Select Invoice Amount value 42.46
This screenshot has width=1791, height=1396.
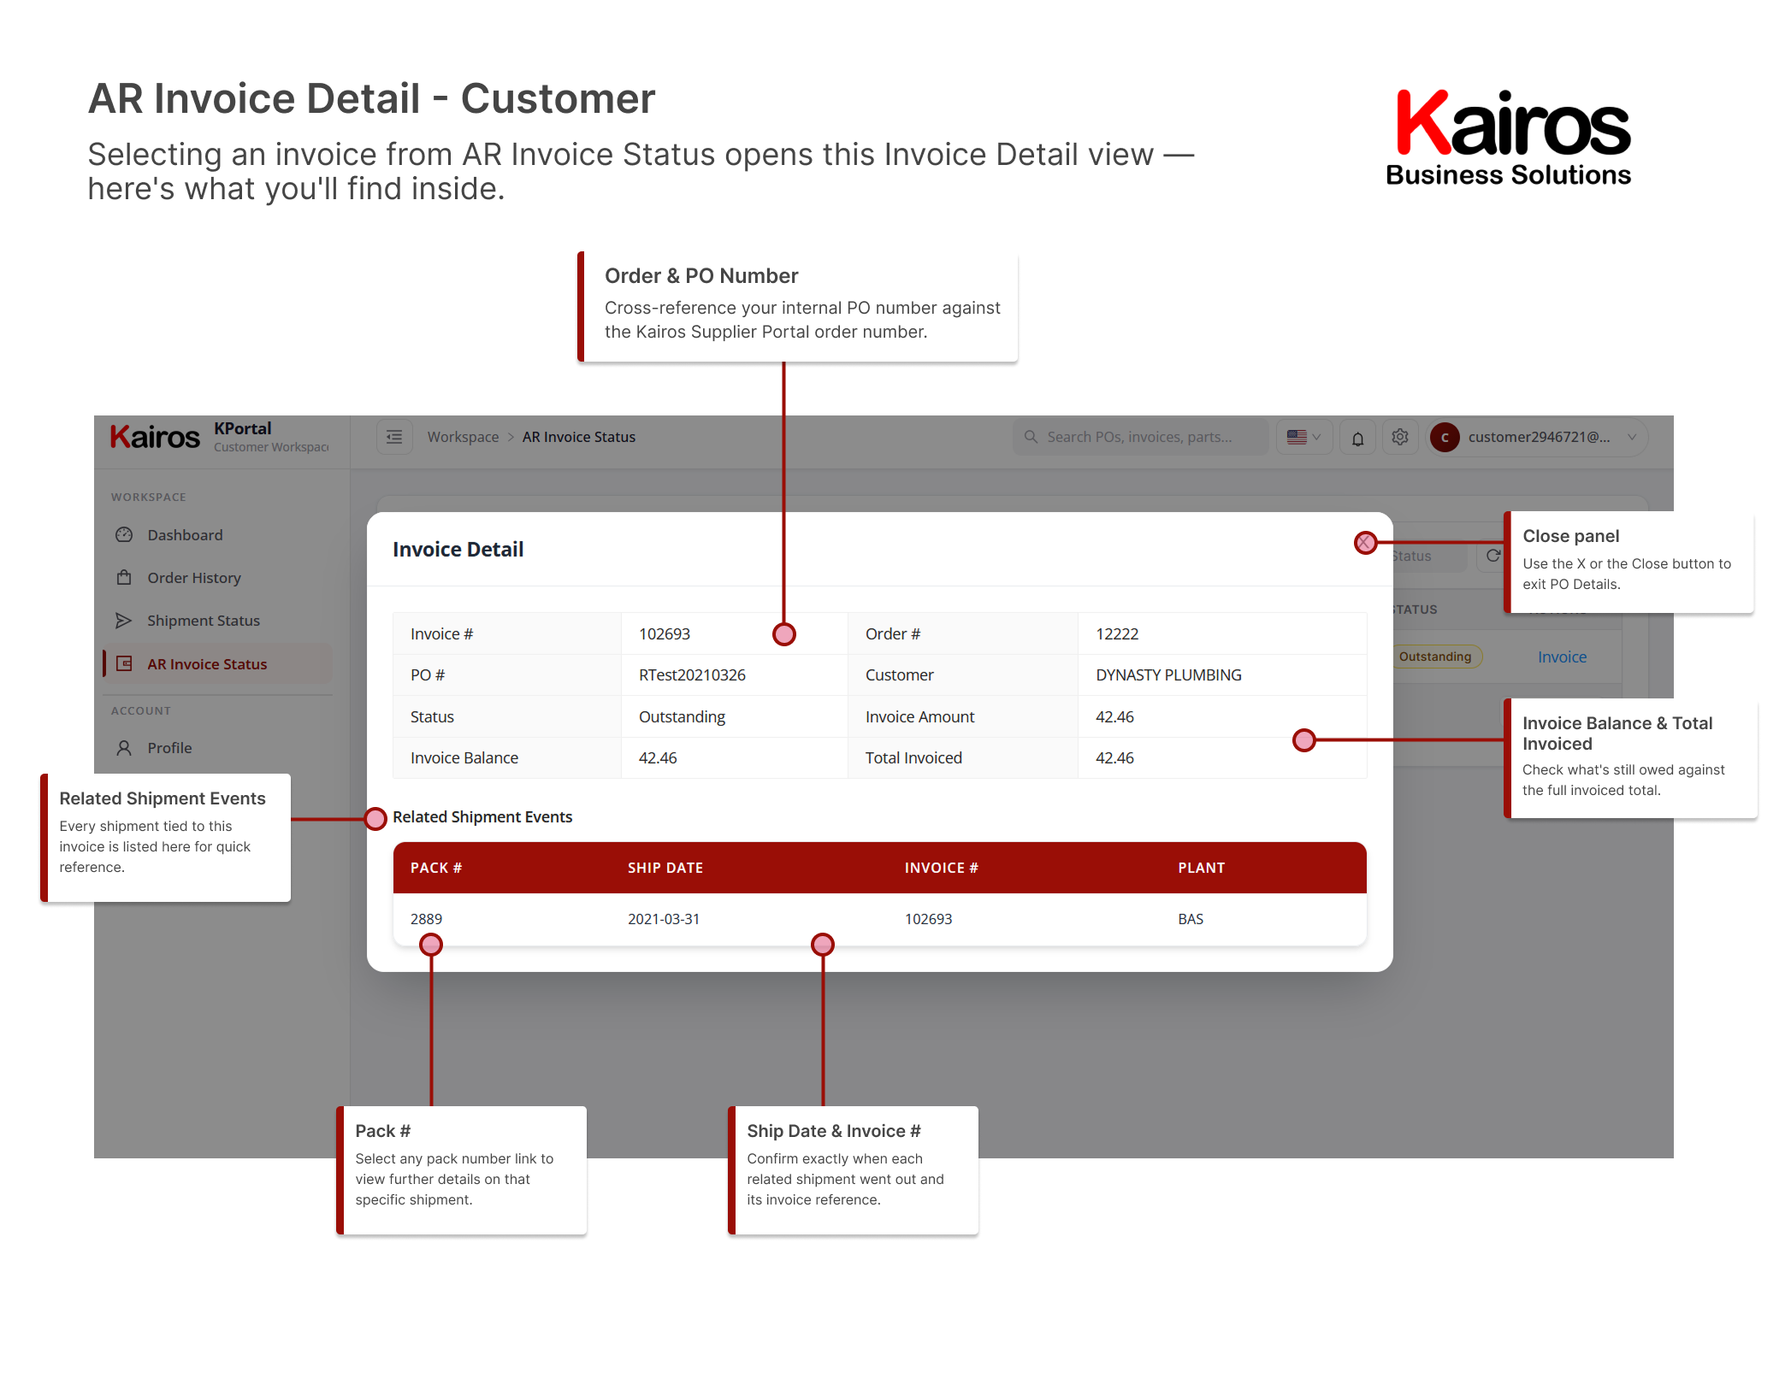[x=1114, y=716]
